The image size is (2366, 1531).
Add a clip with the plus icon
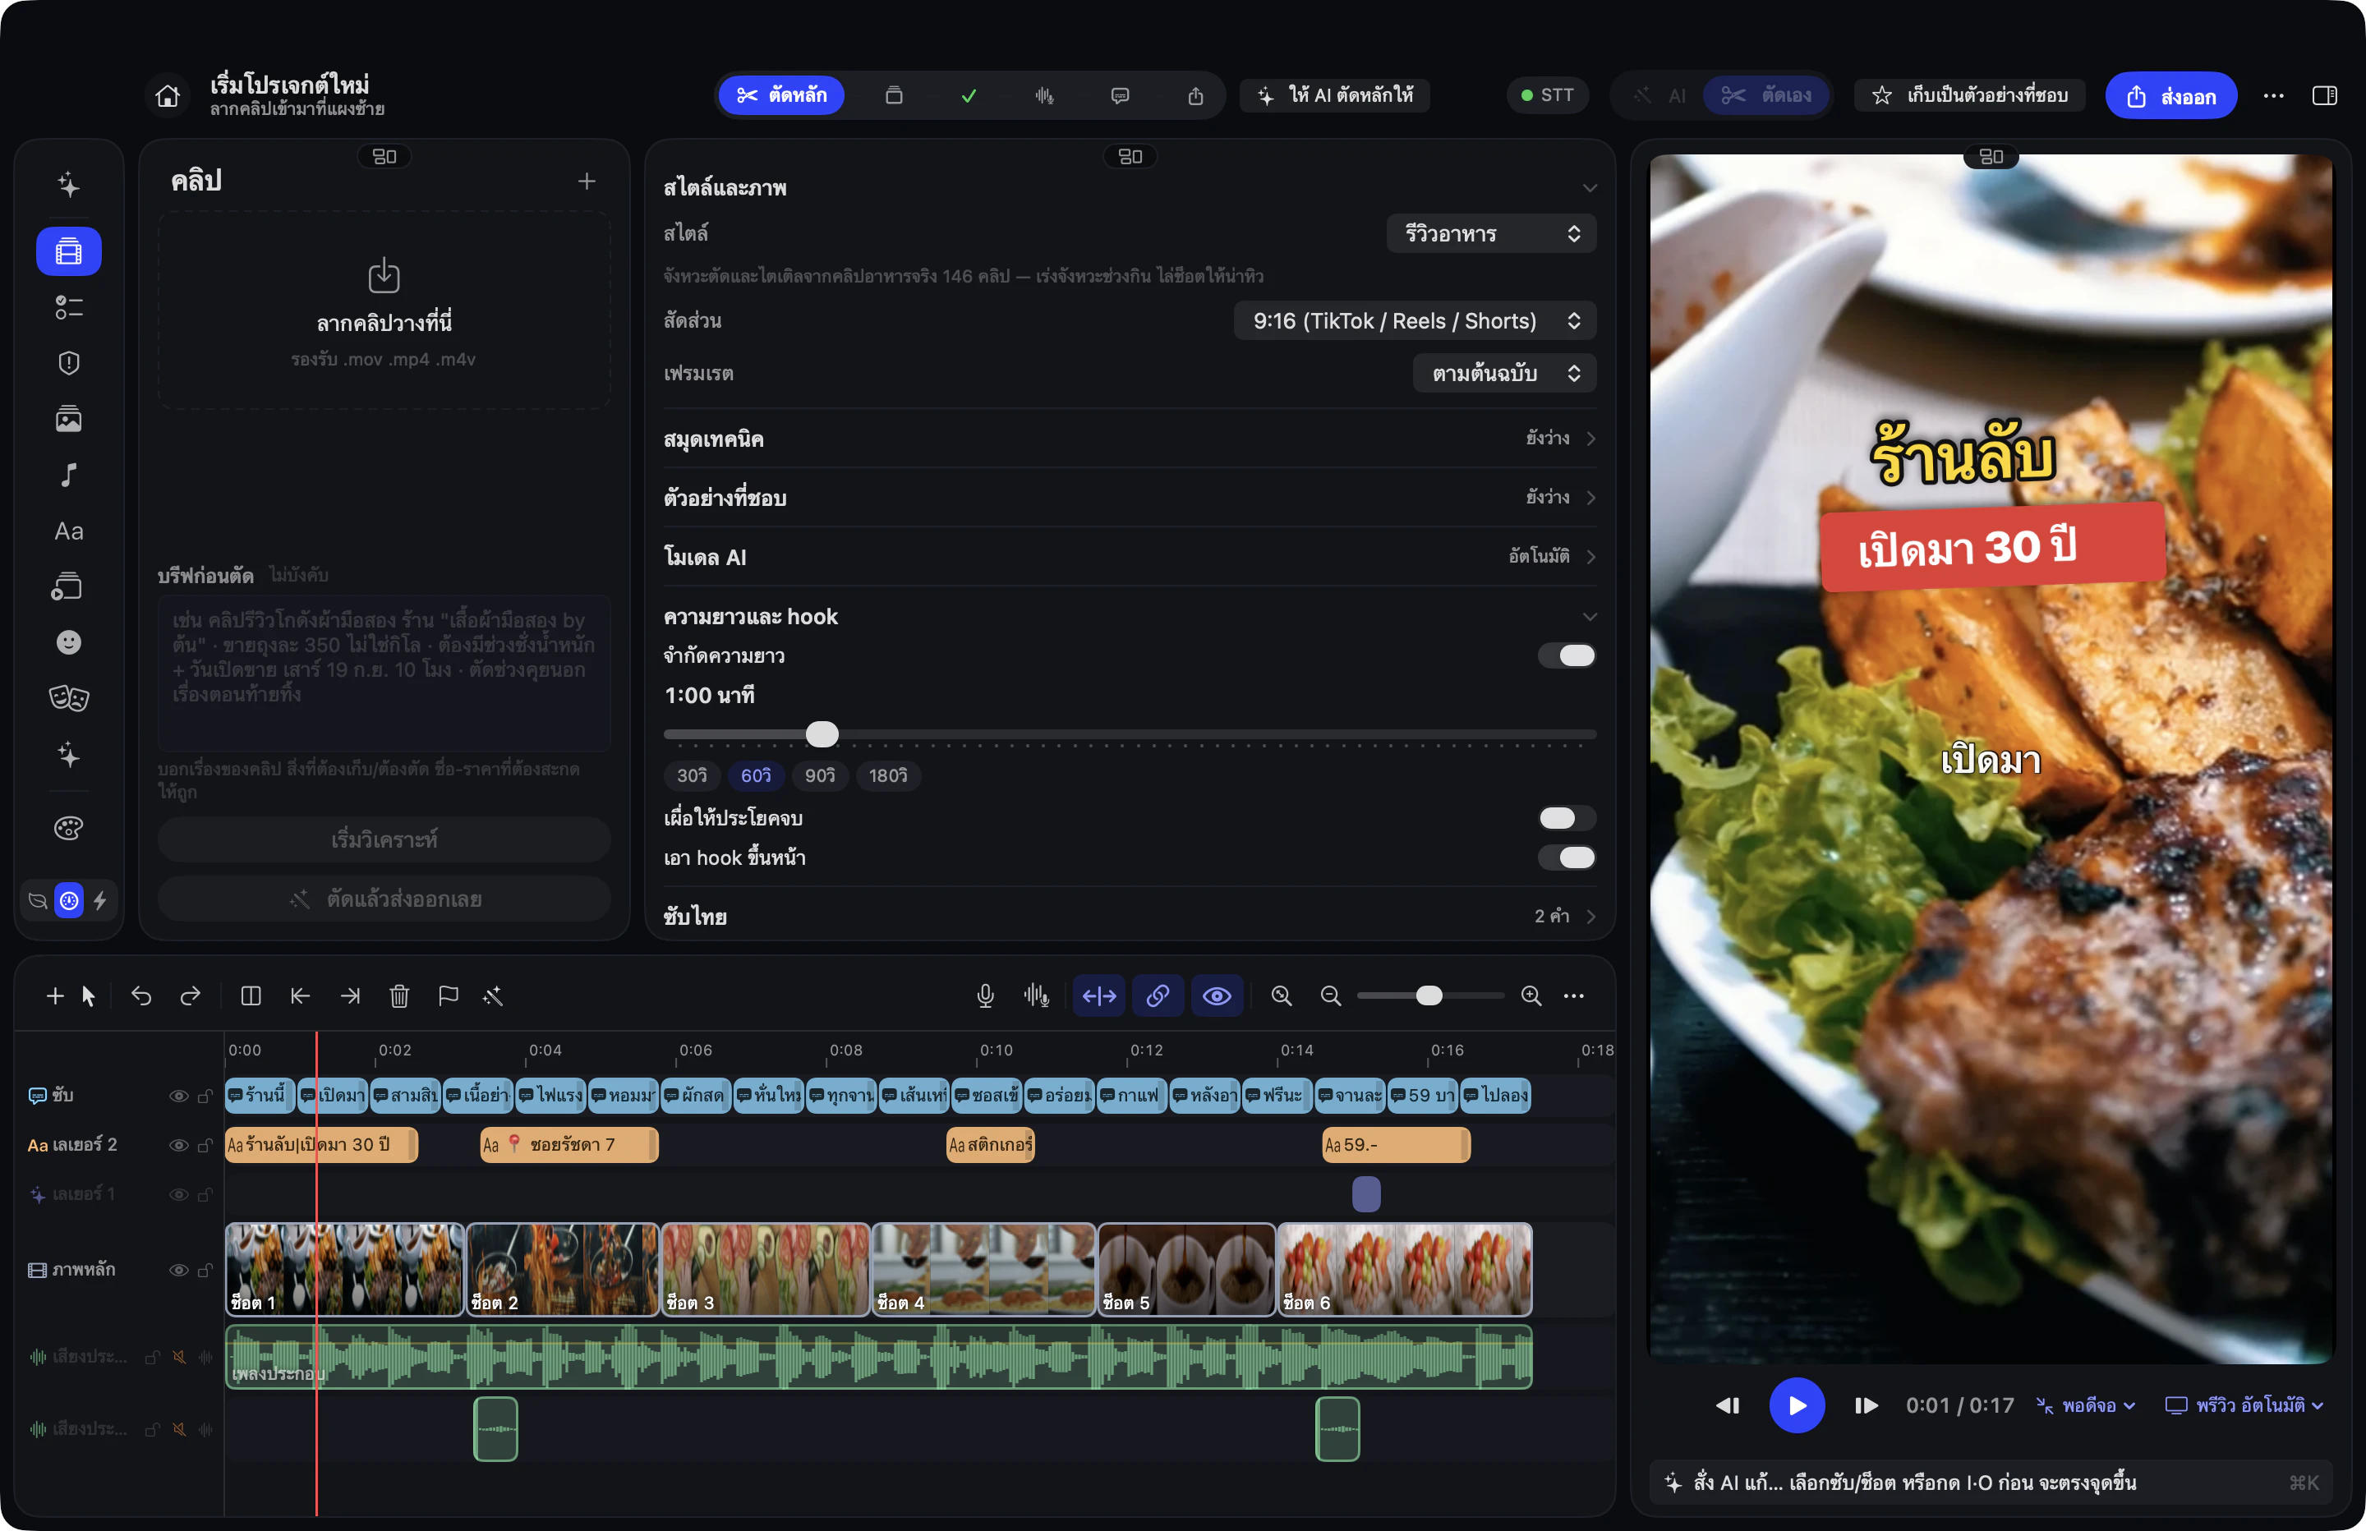[x=587, y=181]
